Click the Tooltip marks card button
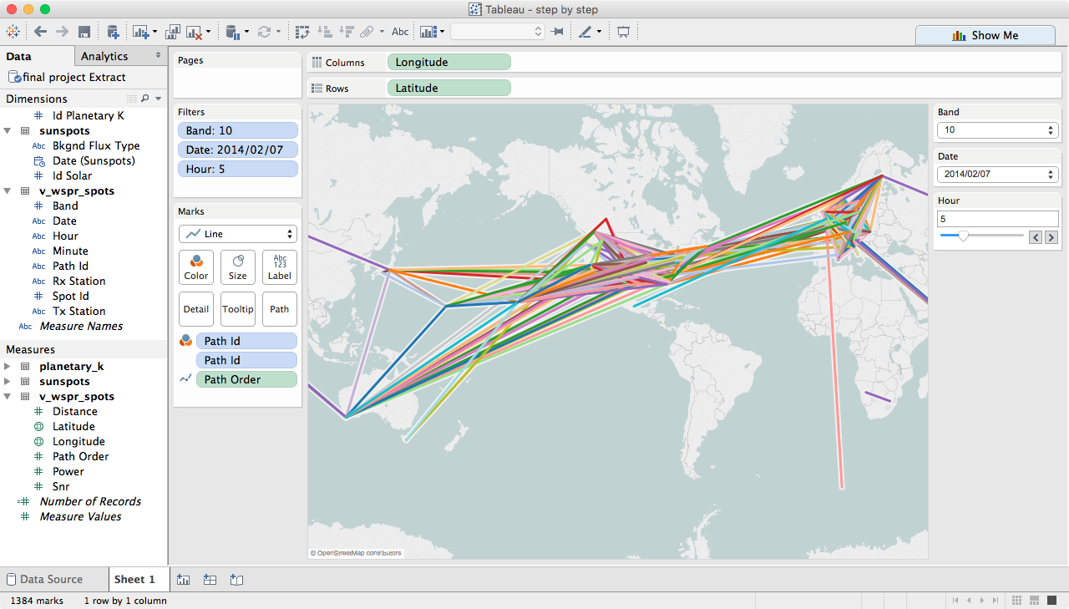1069x609 pixels. [x=238, y=309]
